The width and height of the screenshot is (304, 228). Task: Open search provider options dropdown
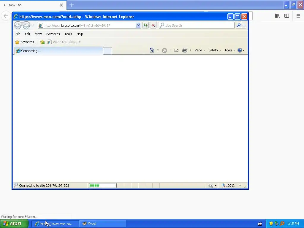click(x=244, y=26)
